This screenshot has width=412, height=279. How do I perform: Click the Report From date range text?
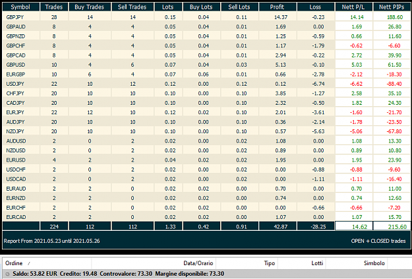pyautogui.click(x=52, y=241)
